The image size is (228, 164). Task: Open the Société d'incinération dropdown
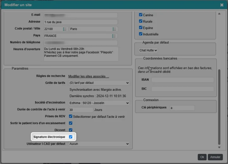[99, 103]
